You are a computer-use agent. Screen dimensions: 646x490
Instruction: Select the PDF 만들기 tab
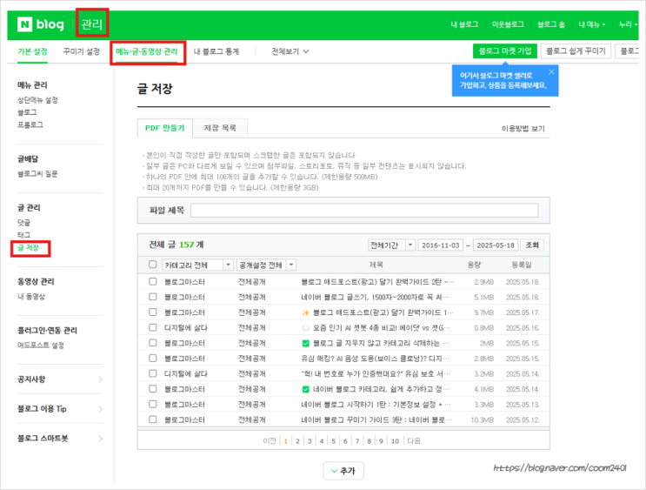[x=165, y=128]
